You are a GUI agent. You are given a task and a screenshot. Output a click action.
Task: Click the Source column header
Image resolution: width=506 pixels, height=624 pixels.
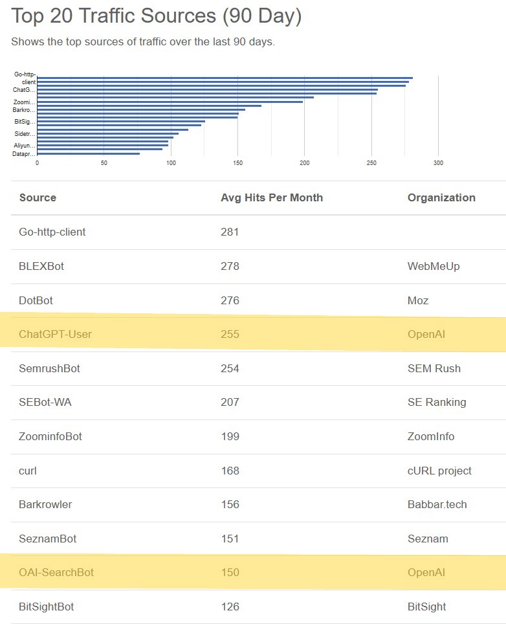point(38,198)
